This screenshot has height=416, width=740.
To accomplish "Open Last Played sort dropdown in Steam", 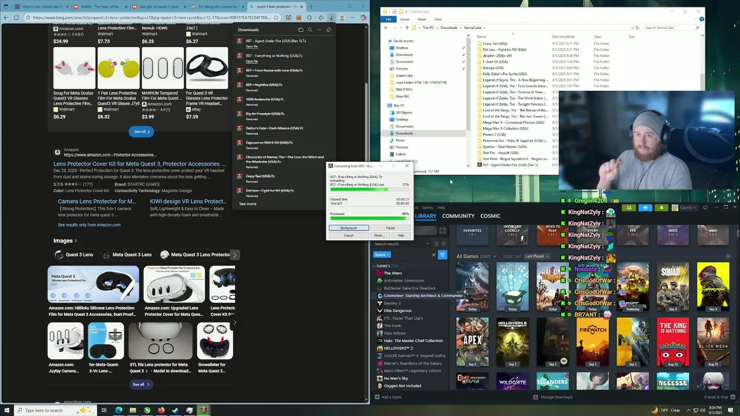I will [537, 256].
